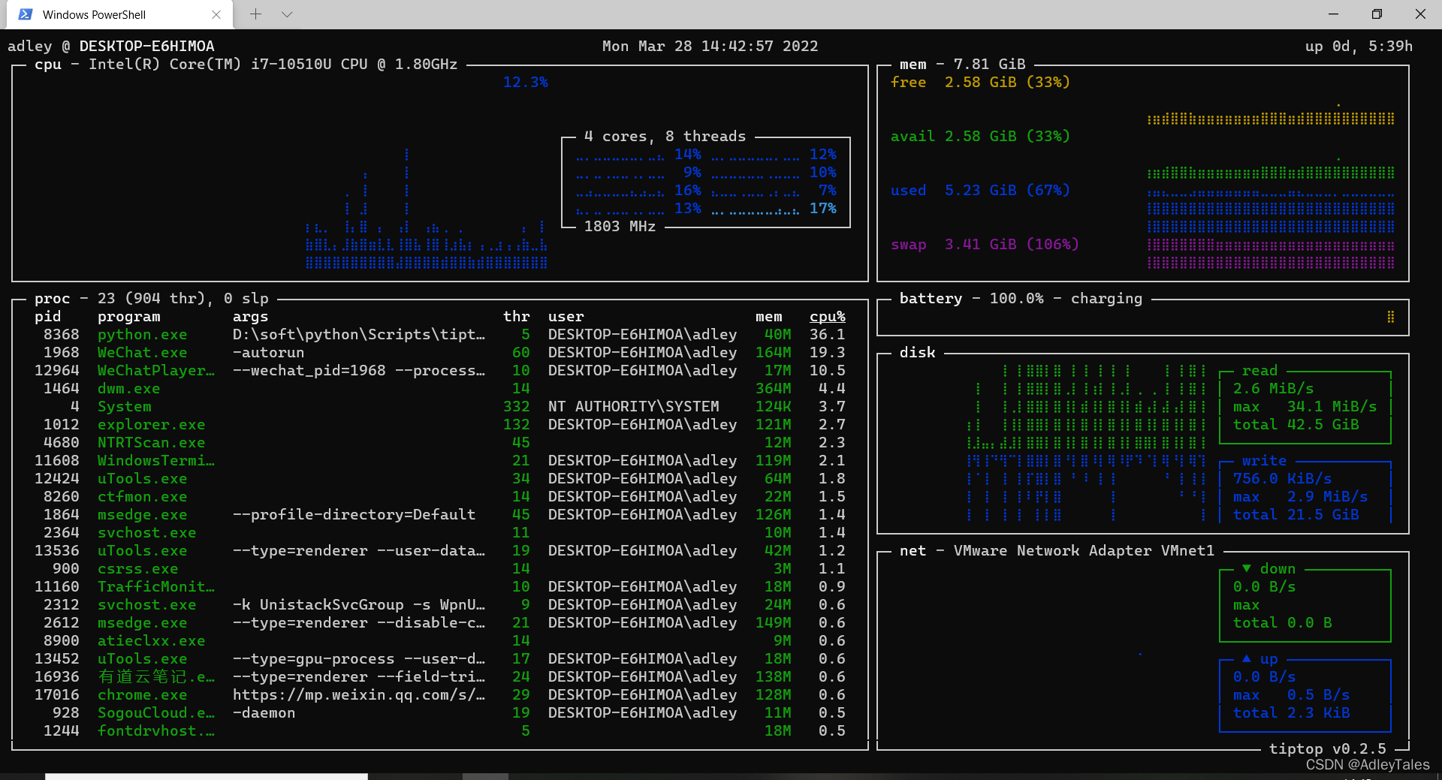Viewport: 1442px width, 780px height.
Task: Click the program column header
Action: (129, 317)
